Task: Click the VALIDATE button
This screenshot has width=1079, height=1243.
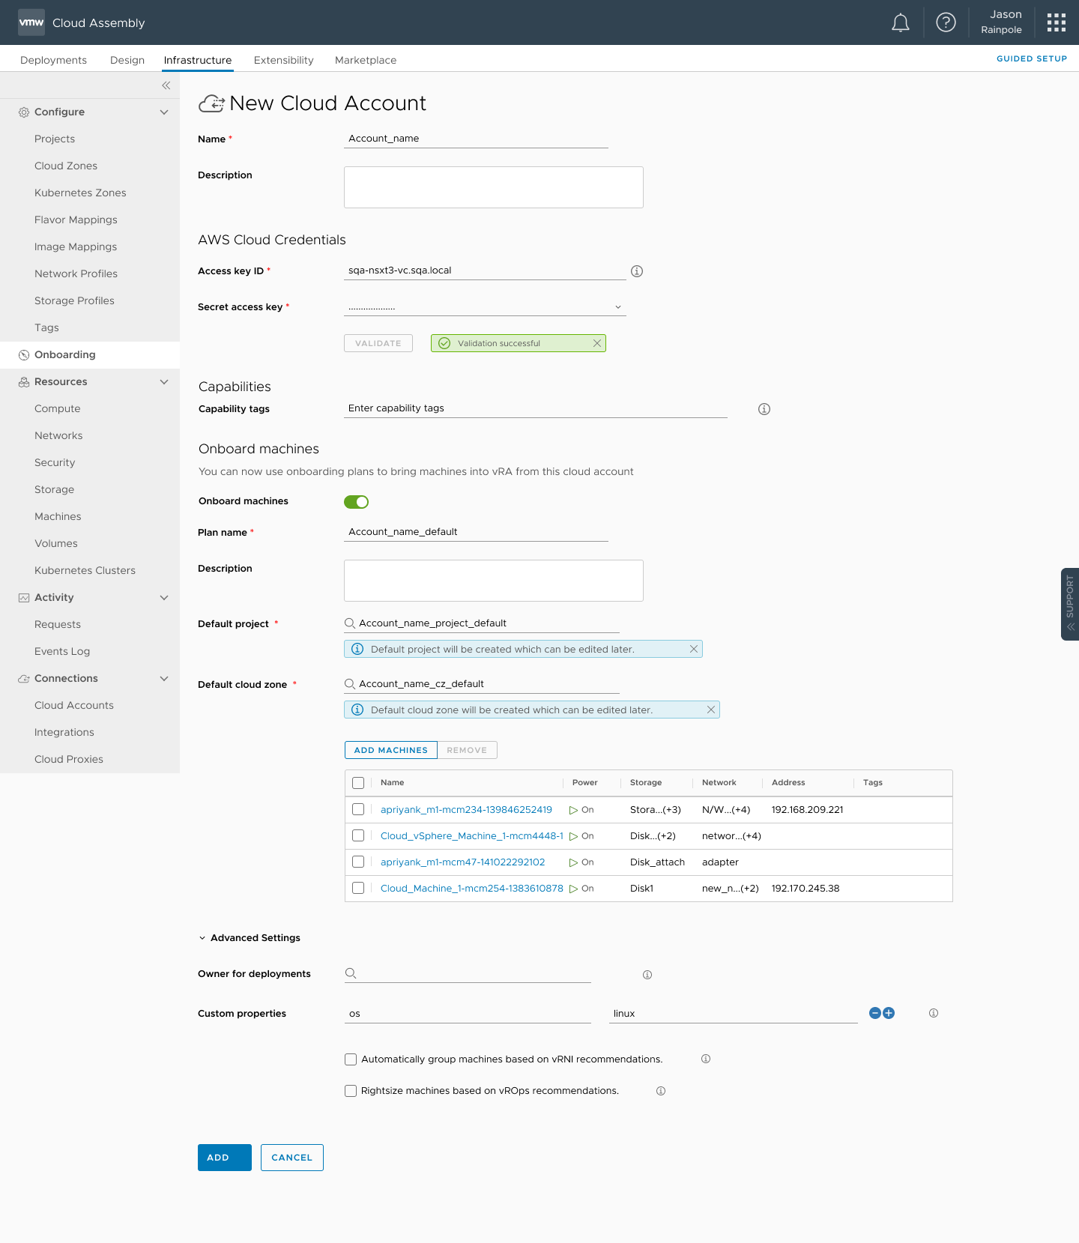Action: (378, 343)
